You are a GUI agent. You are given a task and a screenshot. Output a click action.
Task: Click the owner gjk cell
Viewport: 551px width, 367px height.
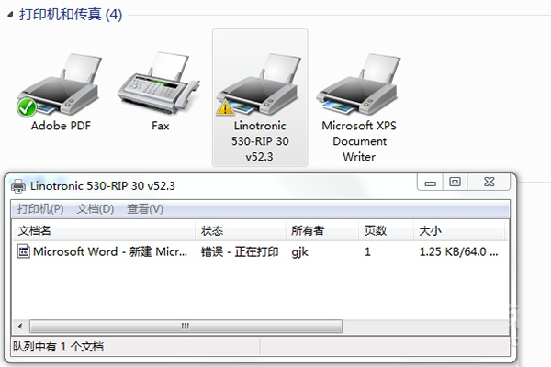299,251
